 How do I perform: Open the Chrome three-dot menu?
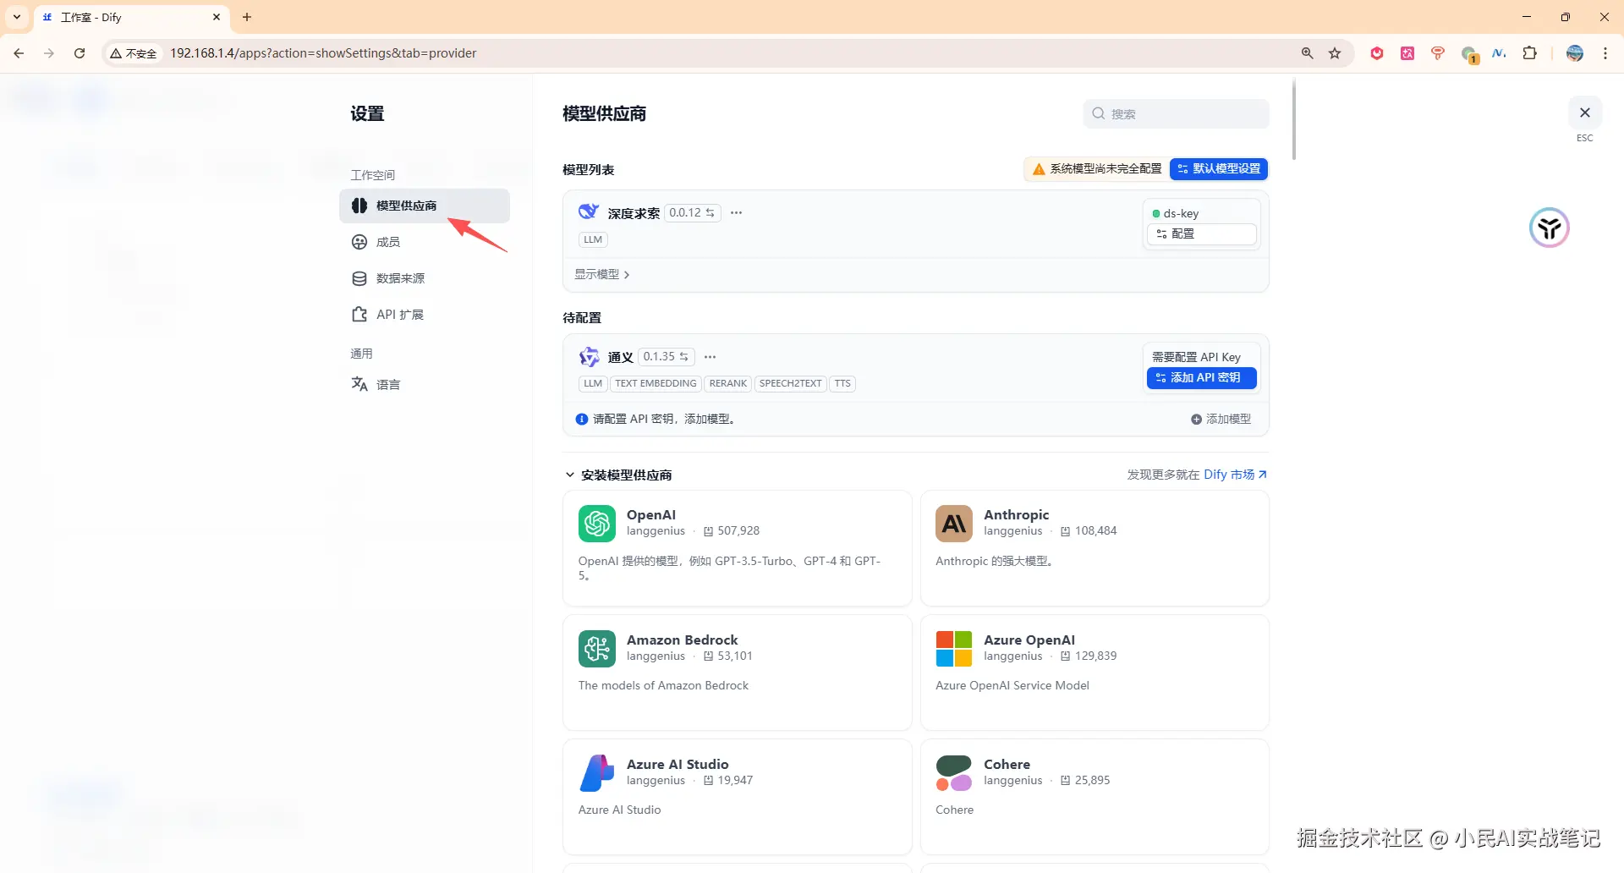point(1605,53)
